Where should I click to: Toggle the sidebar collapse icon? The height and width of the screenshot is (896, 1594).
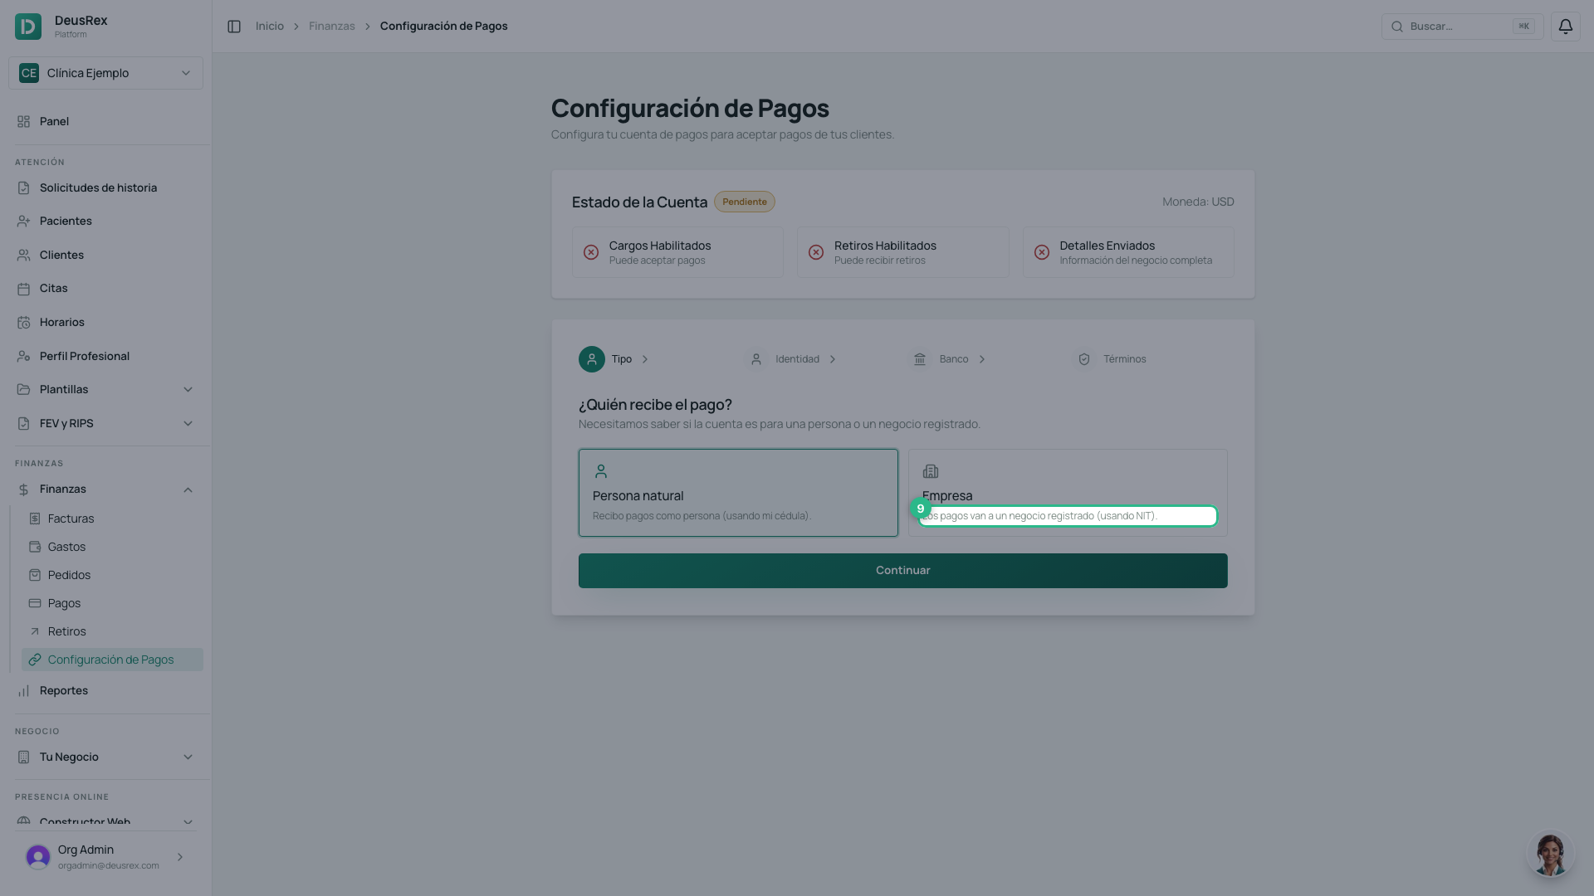pos(234,27)
